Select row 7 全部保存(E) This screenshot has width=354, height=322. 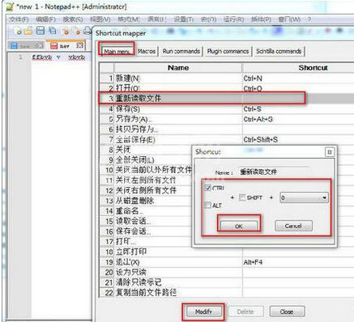[x=226, y=140]
